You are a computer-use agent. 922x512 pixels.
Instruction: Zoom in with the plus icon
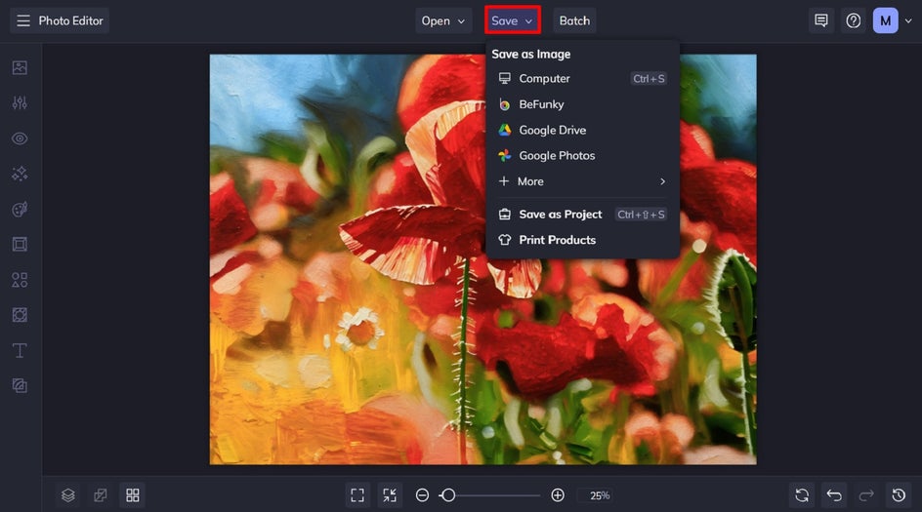[x=558, y=495]
